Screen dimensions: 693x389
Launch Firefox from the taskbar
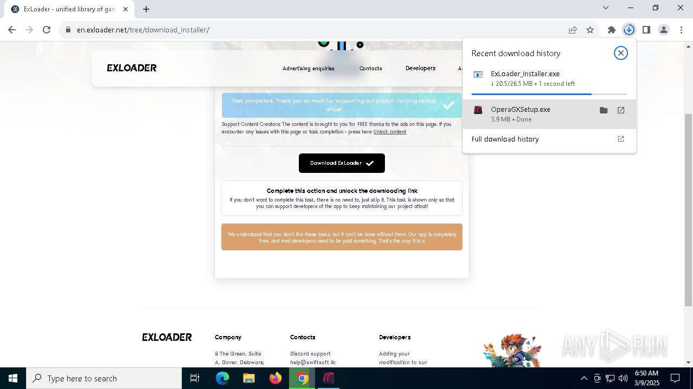[x=276, y=378]
